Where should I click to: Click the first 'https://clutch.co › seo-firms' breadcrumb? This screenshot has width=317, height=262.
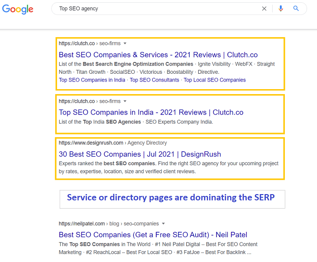click(90, 43)
